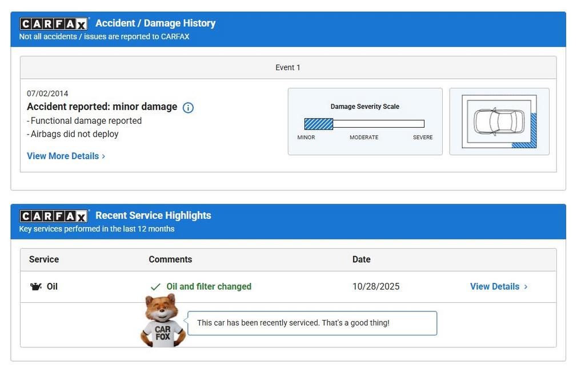Screen dimensions: 585x373
Task: Open View Details for the oil service
Action: (x=494, y=287)
